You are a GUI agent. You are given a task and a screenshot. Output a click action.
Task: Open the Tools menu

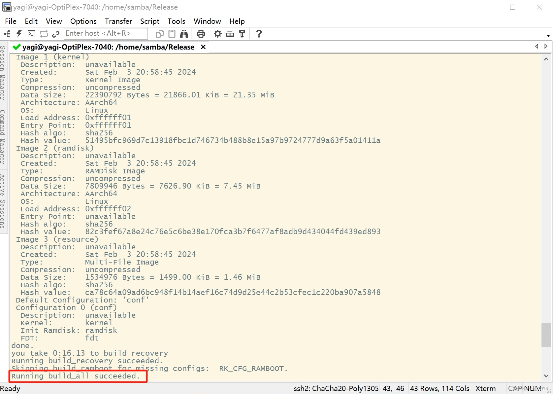pos(176,21)
